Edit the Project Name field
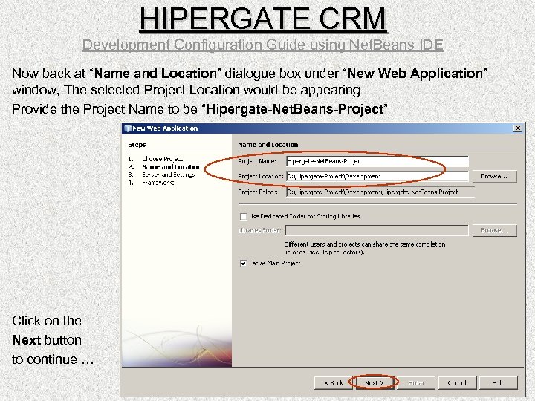Screen dimensions: 535x401 click(x=377, y=161)
